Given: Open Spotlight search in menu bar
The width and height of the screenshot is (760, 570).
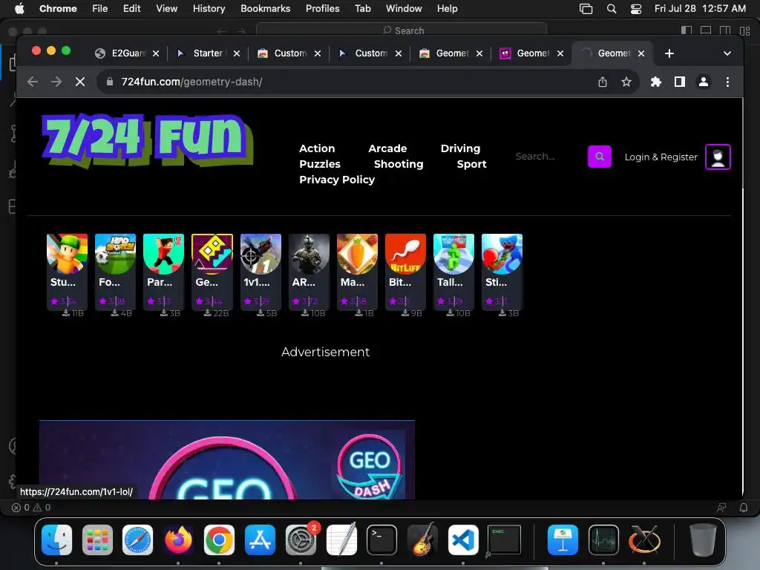Looking at the screenshot, I should 612,9.
